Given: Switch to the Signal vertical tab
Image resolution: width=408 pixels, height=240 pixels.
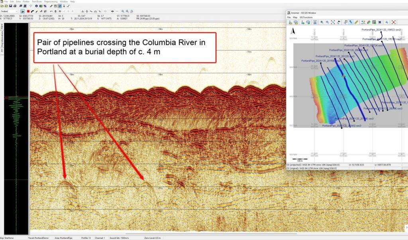Looking at the screenshot, I should pyautogui.click(x=2, y=27).
